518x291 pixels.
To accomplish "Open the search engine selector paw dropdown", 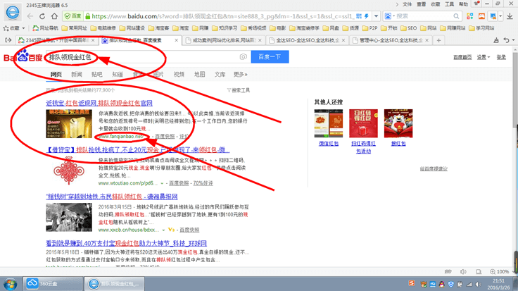I will tap(389, 16).
